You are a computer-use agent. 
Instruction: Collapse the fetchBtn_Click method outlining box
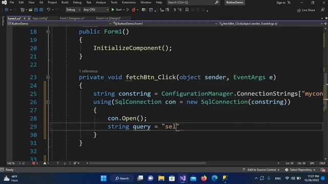[48, 77]
